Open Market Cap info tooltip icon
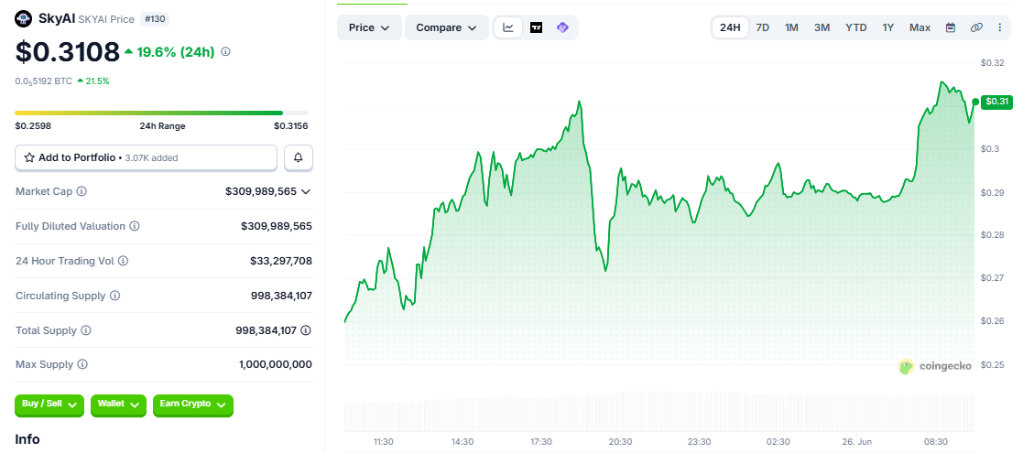This screenshot has height=453, width=1023. pos(82,191)
